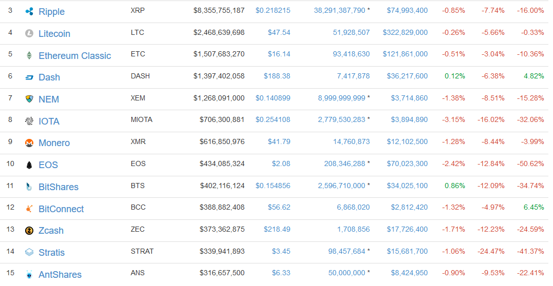The width and height of the screenshot is (553, 286).
Task: Click BitShares volume $34,025,100
Action: tap(407, 186)
